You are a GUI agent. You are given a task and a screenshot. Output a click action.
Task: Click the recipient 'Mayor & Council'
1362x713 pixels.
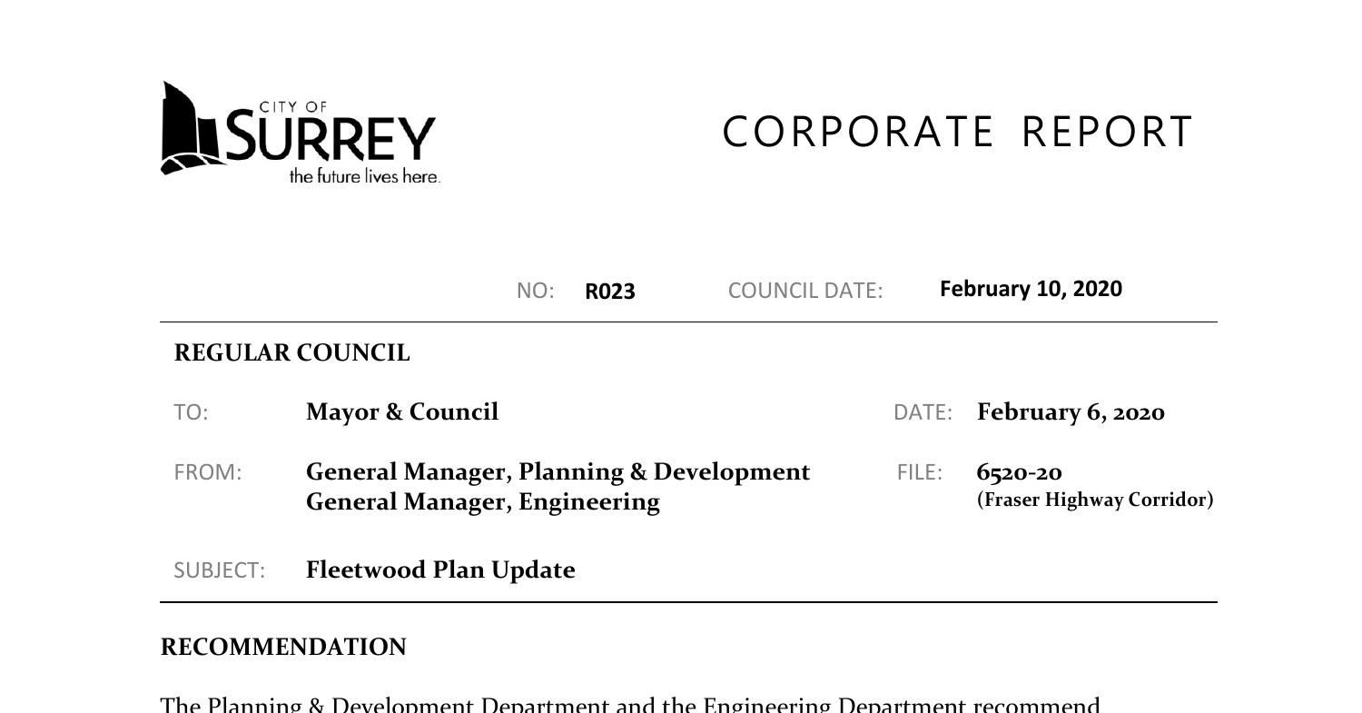pyautogui.click(x=402, y=412)
